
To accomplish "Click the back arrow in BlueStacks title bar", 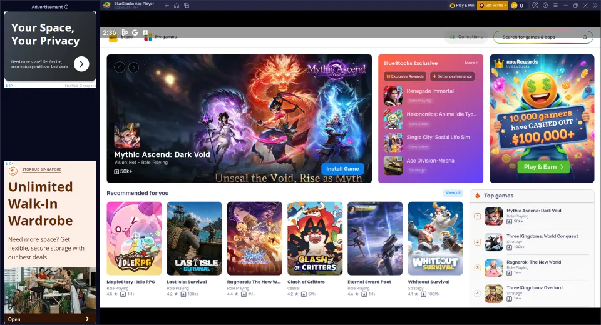I will (167, 6).
